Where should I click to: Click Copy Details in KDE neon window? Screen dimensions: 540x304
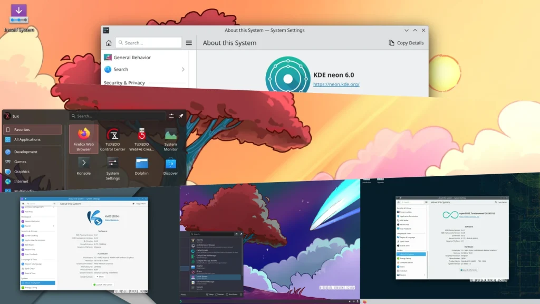point(406,43)
